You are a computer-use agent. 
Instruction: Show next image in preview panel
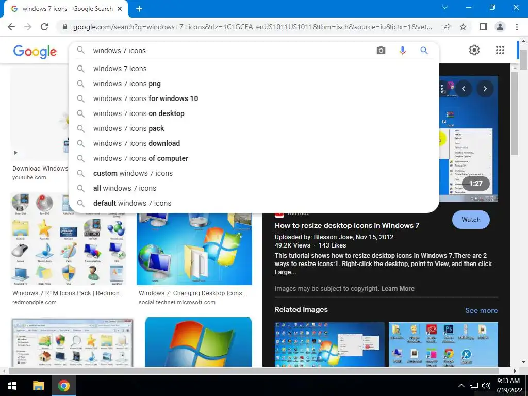click(485, 89)
